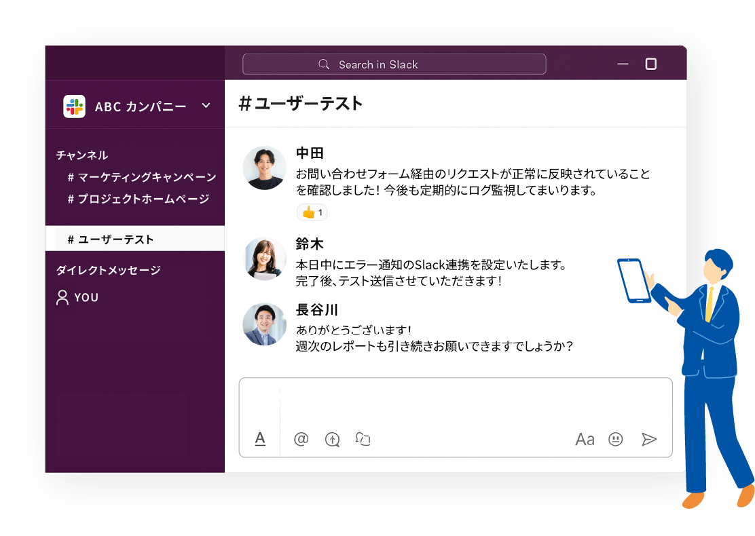The width and height of the screenshot is (755, 536).
Task: Click 鈴木's profile avatar
Action: pyautogui.click(x=264, y=259)
